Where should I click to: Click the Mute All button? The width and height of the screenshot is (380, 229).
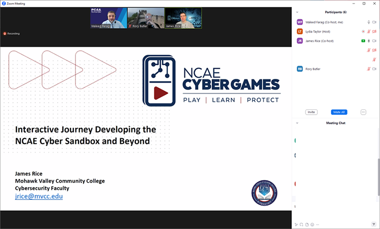[339, 112]
